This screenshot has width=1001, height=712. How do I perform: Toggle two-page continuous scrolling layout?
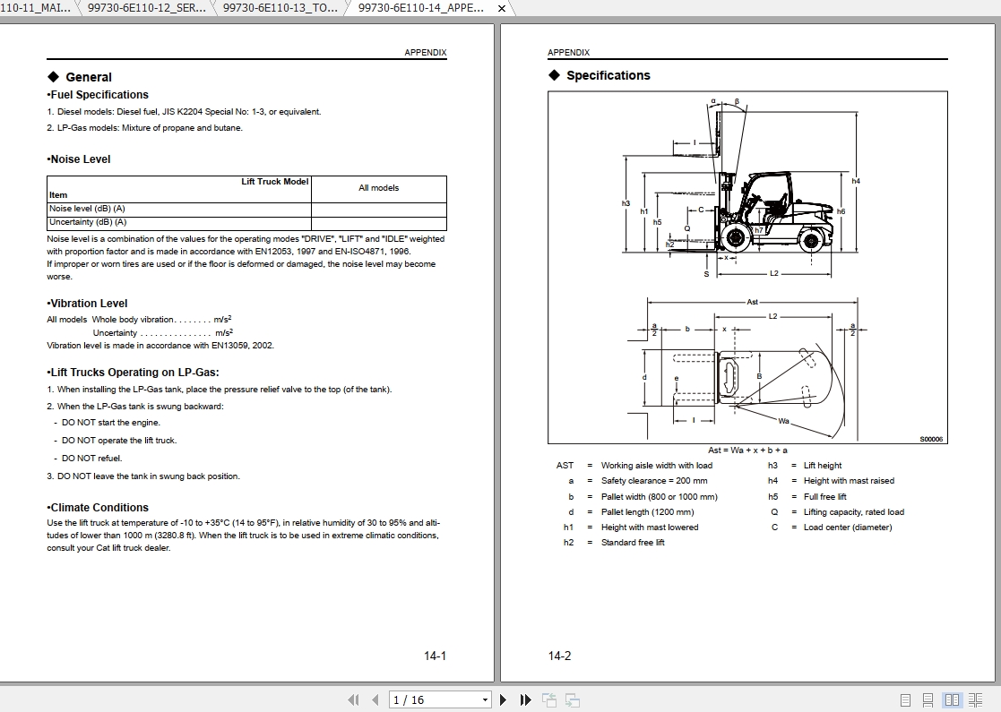[974, 699]
